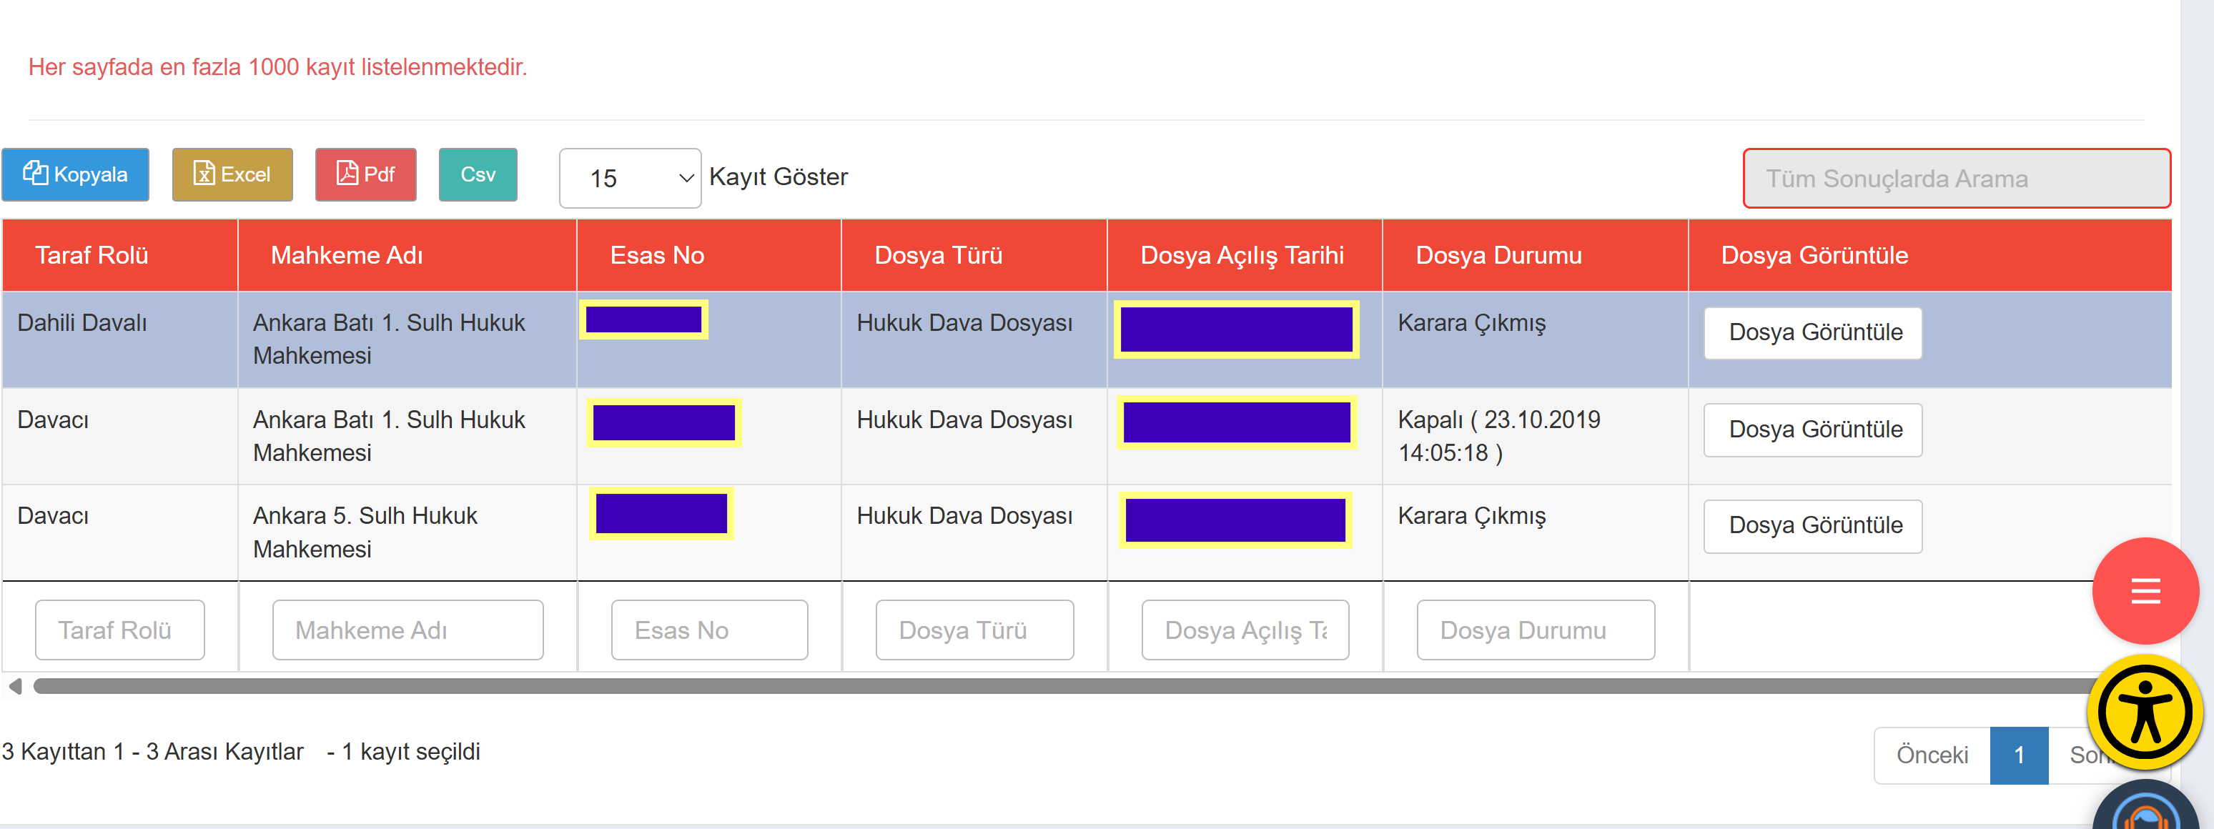
Task: Click the Taraf Rolü filter field
Action: pos(119,630)
